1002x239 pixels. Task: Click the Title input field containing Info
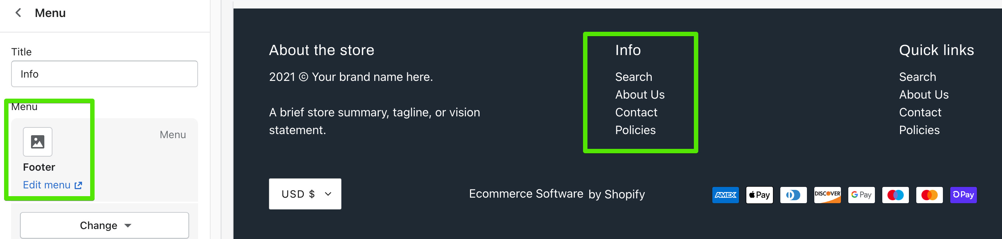[x=105, y=74]
